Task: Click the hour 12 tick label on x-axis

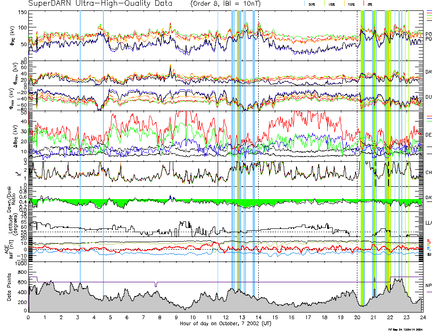Action: [x=225, y=317]
